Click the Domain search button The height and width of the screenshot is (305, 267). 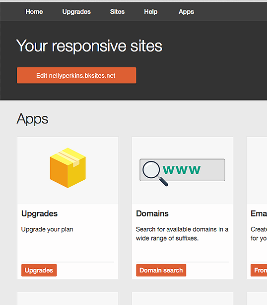coord(161,270)
